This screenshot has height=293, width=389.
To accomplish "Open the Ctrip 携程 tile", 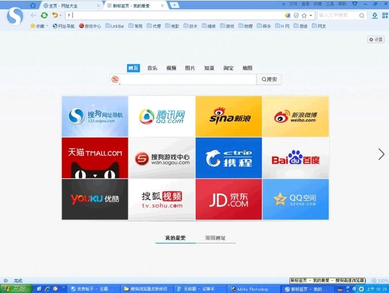I will (x=228, y=158).
